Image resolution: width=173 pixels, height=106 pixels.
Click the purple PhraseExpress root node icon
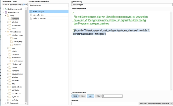[6, 12]
